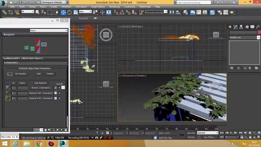Click color swatch of Branch sub-material row

[55, 88]
